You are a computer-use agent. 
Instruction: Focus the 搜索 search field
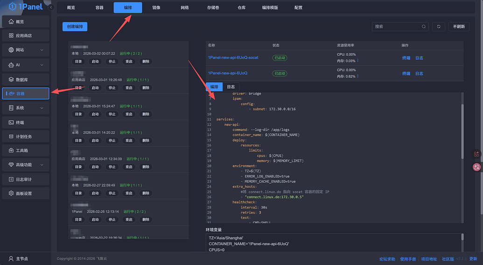(400, 27)
